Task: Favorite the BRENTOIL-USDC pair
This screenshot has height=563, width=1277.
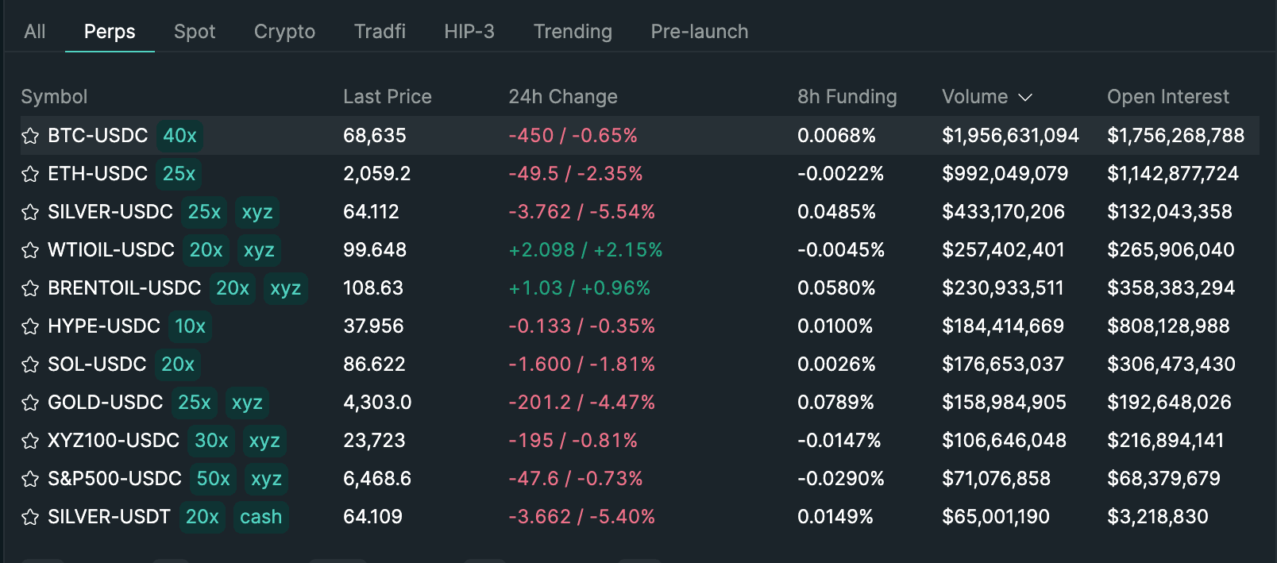Action: [30, 288]
